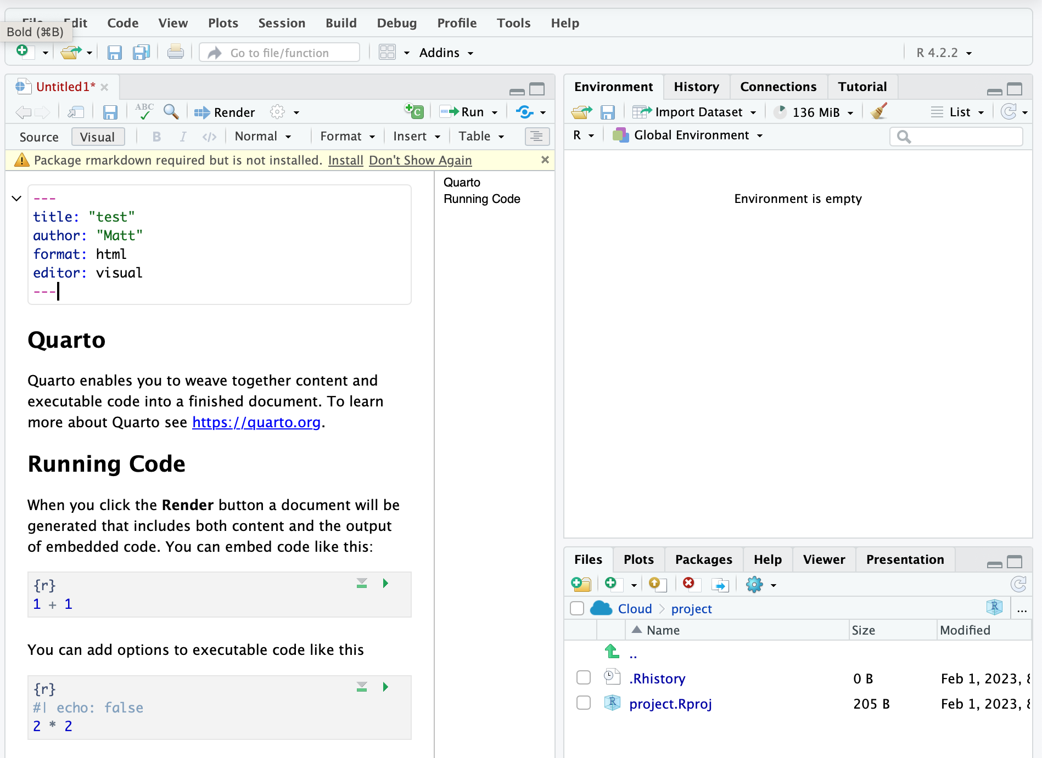Click the Environment search field
The image size is (1042, 758).
pos(956,137)
